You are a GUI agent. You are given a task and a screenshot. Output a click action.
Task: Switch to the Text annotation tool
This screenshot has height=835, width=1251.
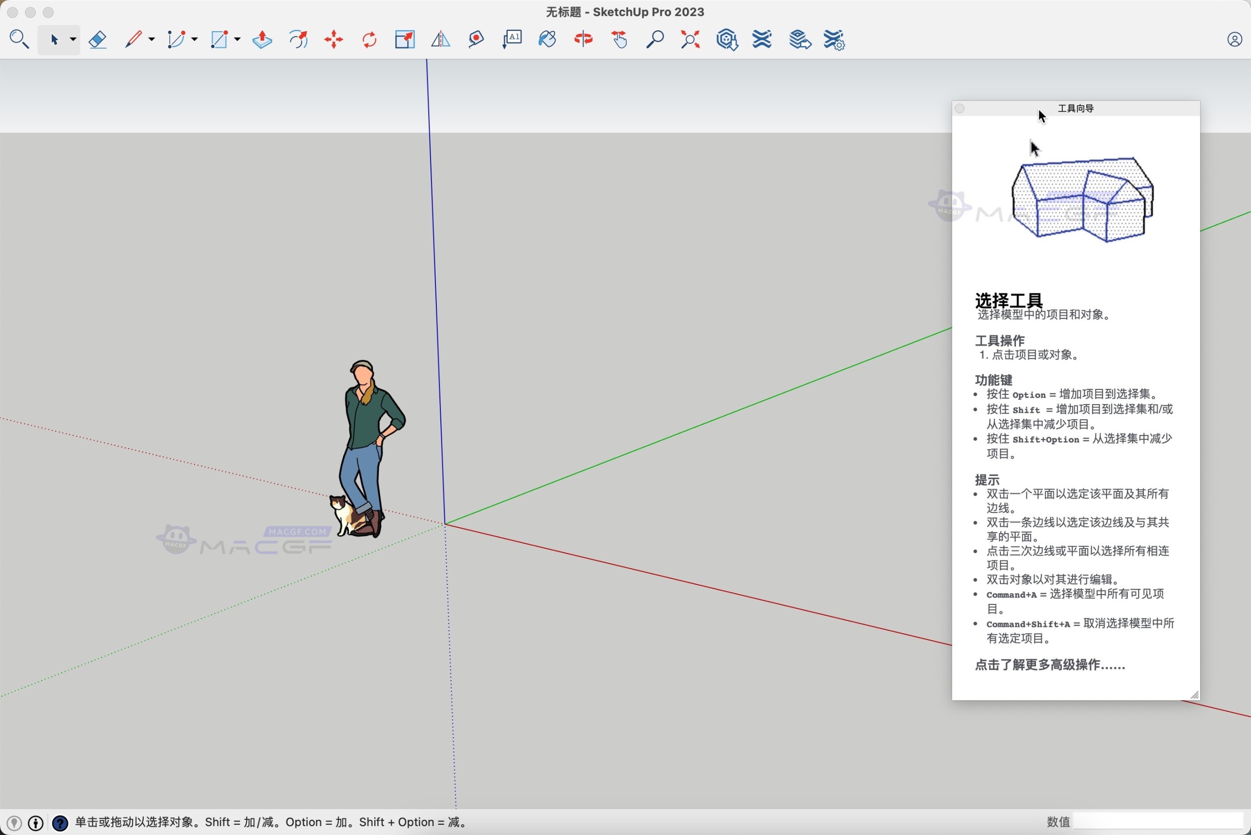tap(511, 40)
